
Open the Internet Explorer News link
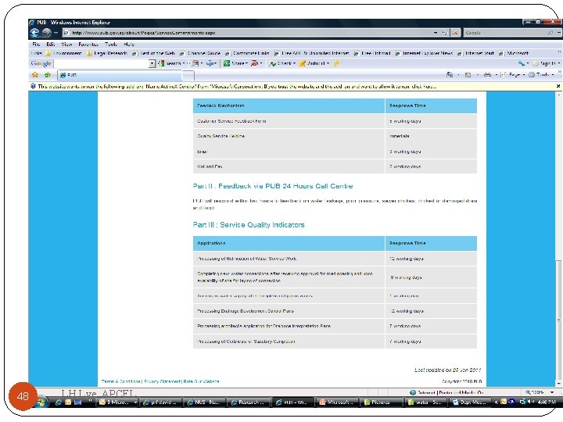[x=424, y=53]
